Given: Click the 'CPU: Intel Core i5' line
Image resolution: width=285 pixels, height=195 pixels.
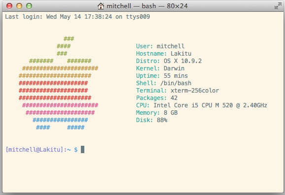Looking at the screenshot, I should pos(202,105).
